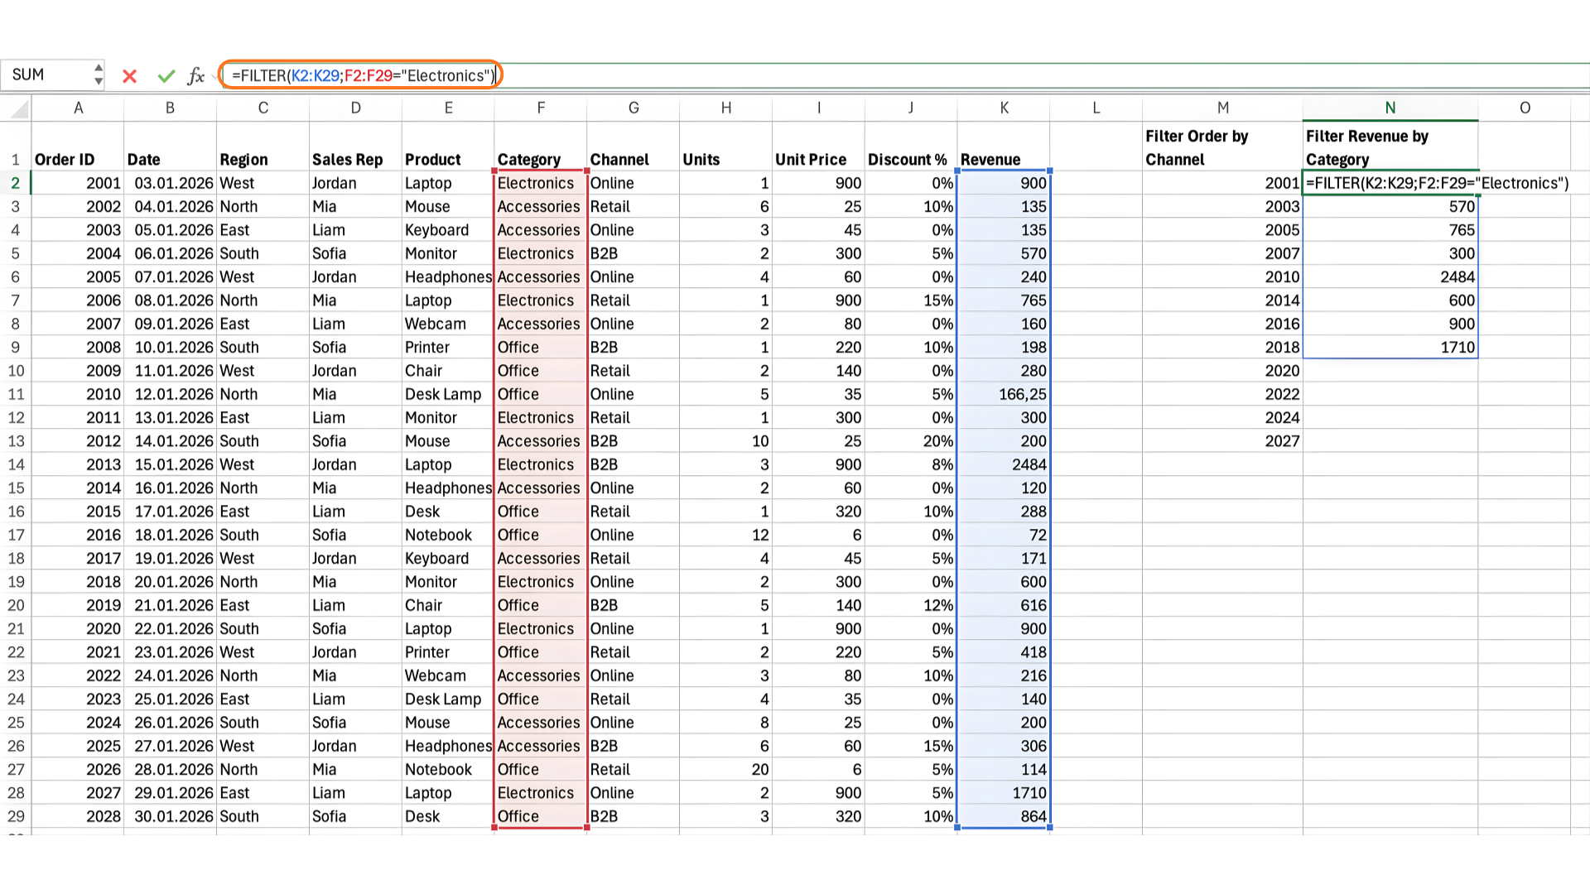Select column K header
This screenshot has height=894, width=1590.
pos(1004,108)
